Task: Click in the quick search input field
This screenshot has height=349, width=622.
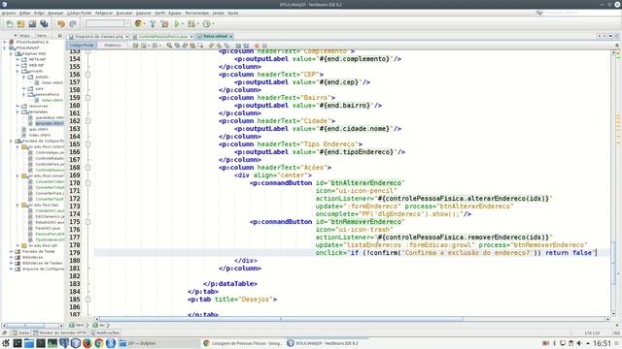Action: coord(581,13)
